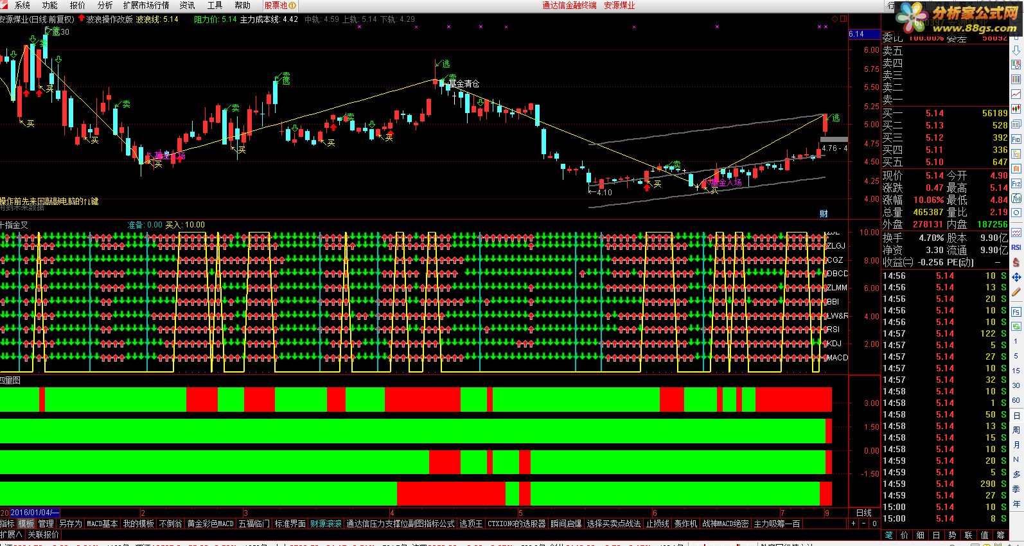Load the 逃顶王 template

[471, 524]
